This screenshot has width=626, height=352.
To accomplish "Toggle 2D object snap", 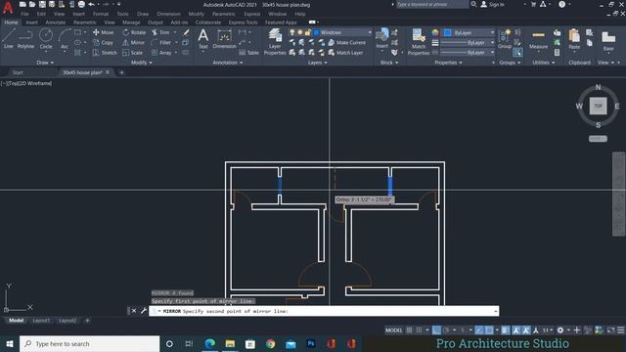I will click(489, 330).
